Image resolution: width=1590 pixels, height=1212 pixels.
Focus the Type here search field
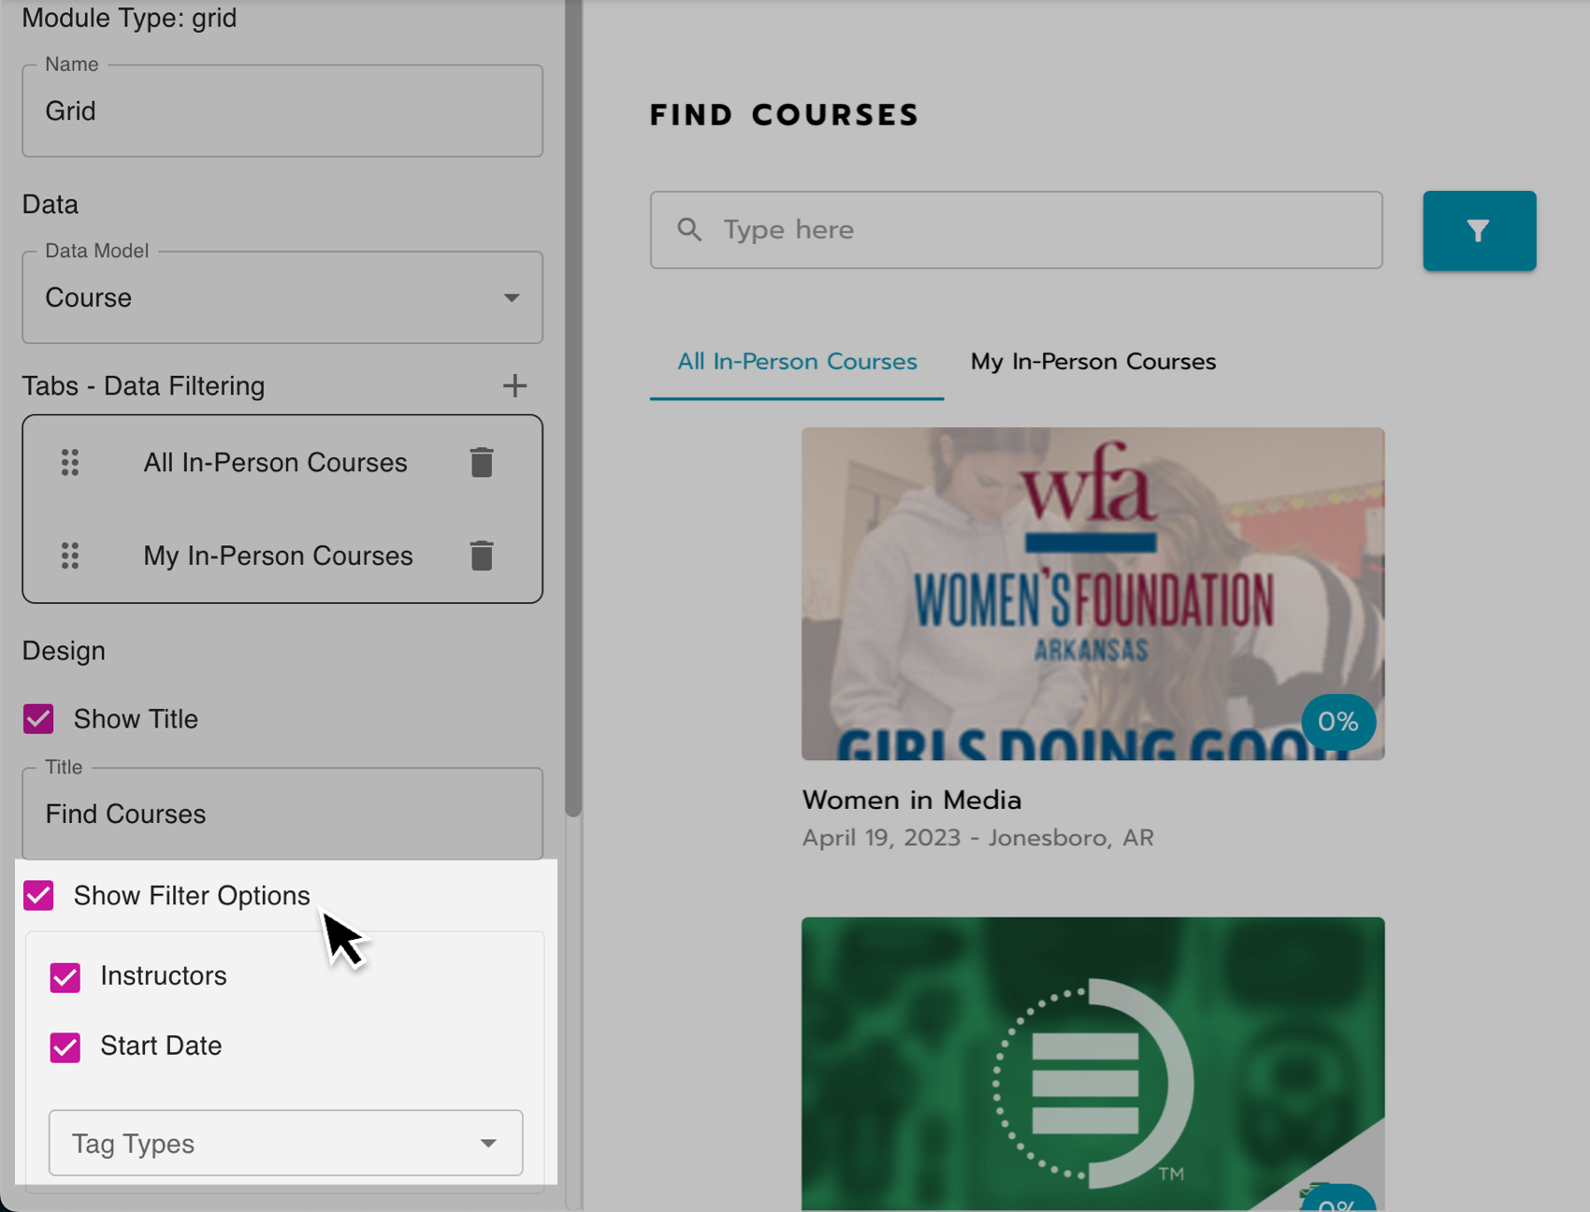click(1017, 230)
